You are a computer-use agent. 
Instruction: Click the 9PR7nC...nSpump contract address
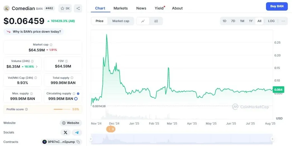(61, 142)
